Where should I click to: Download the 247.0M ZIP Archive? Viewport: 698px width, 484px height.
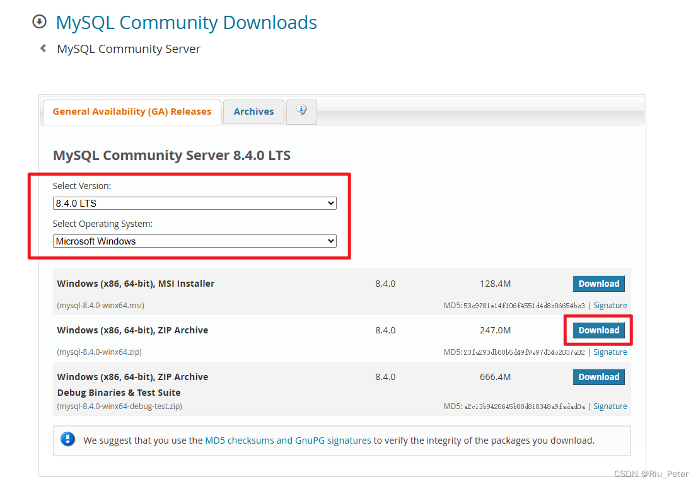coord(599,330)
